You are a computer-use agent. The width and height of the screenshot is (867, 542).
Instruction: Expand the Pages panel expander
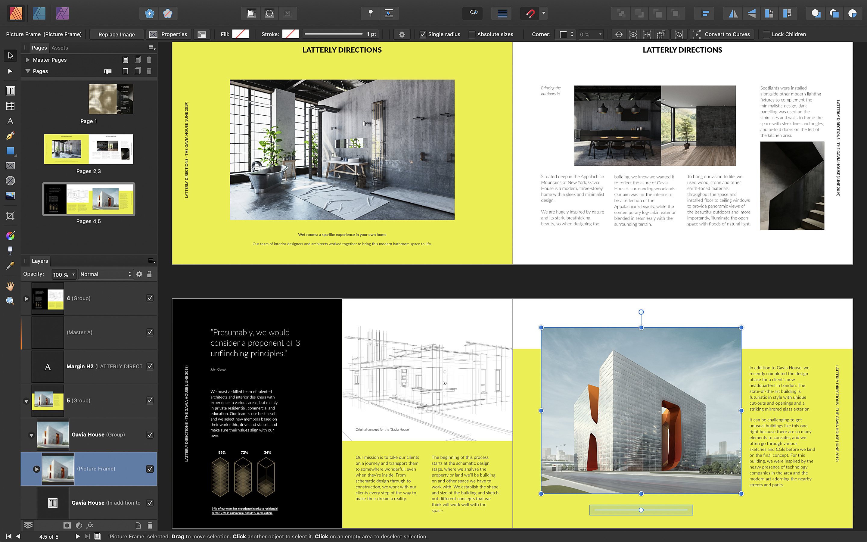coord(28,70)
